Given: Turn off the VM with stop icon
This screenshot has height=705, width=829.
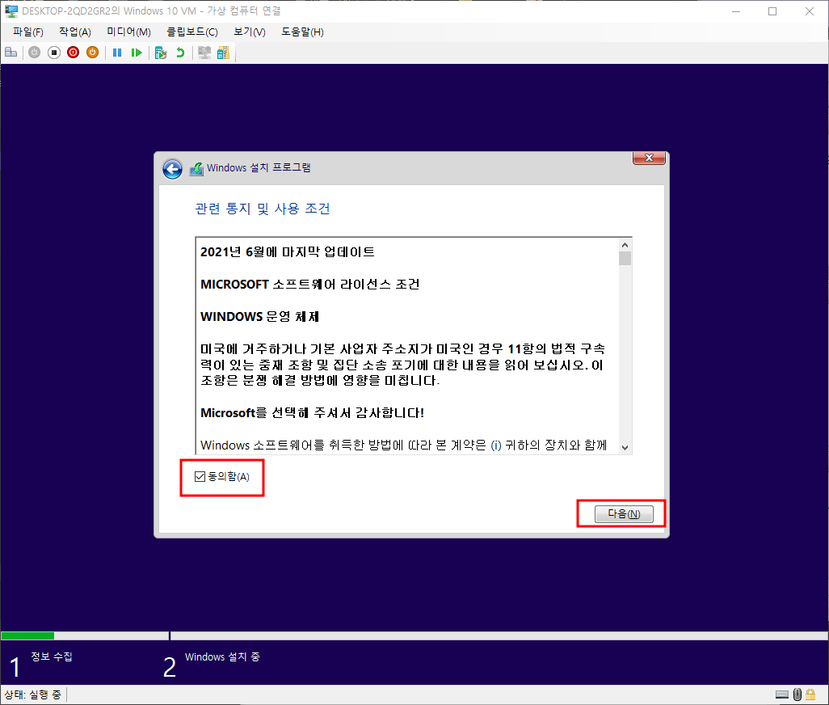Looking at the screenshot, I should tap(54, 53).
